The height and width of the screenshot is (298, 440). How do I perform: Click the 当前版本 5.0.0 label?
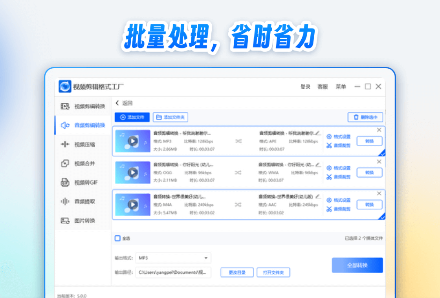pyautogui.click(x=72, y=296)
